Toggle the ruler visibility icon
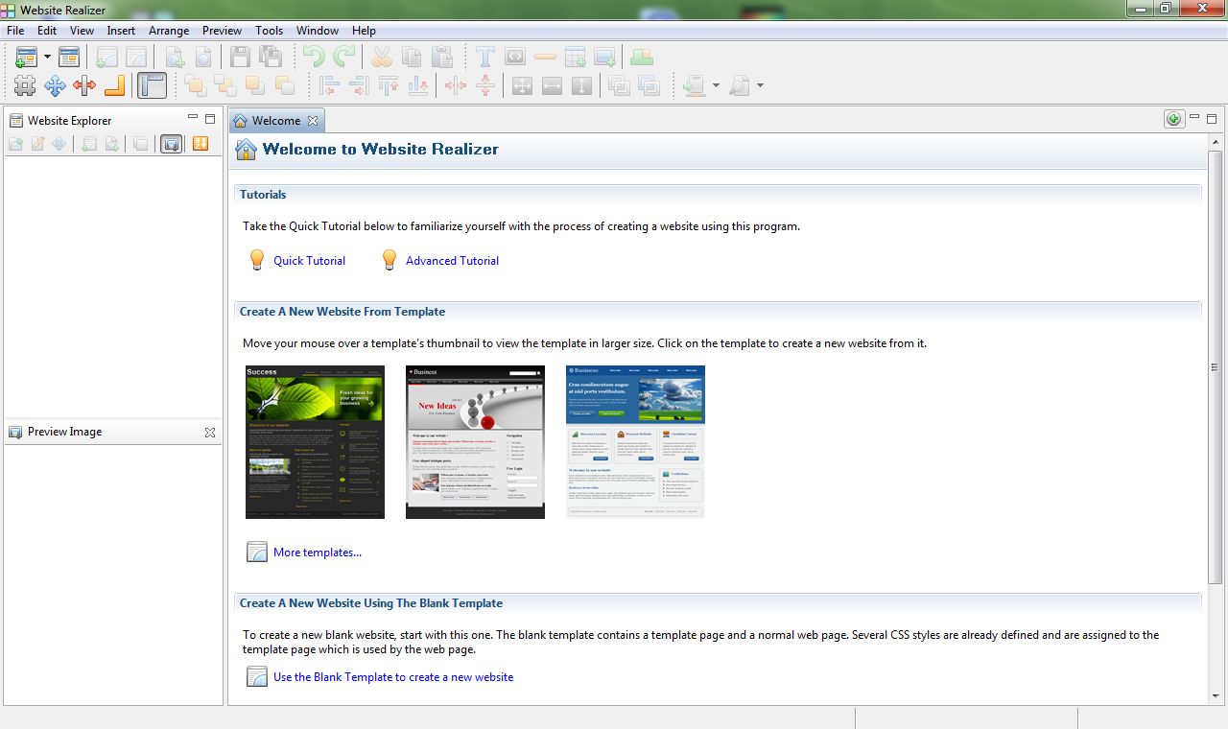 point(151,85)
